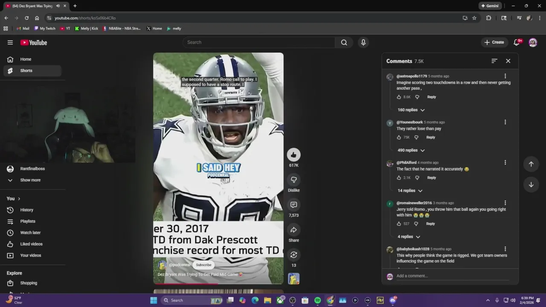Open Home in the sidebar
This screenshot has width=546, height=307.
point(32,59)
